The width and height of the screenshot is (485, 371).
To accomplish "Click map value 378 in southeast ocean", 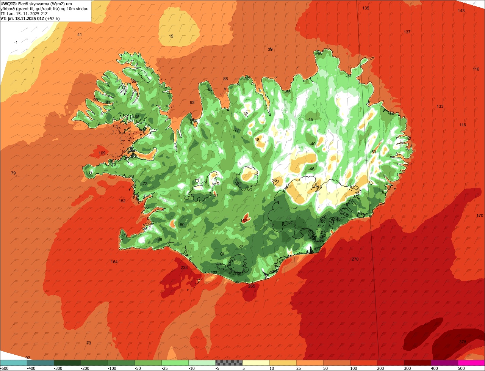I will click(463, 342).
